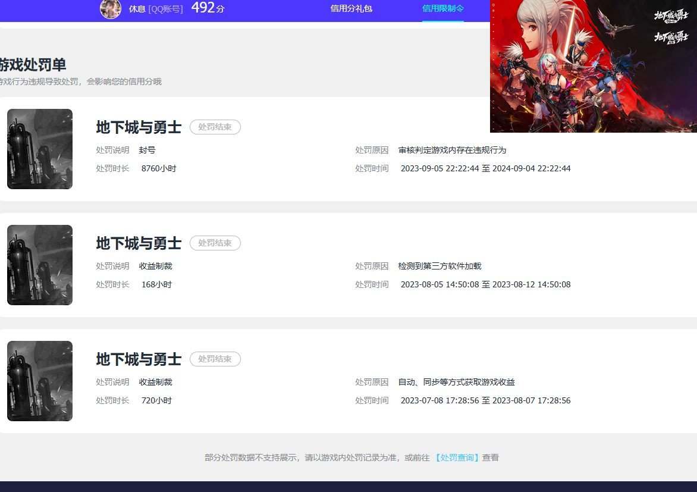This screenshot has width=697, height=492.
Task: Click the 2023-09-05 22:22:44 time range
Action: coord(485,168)
